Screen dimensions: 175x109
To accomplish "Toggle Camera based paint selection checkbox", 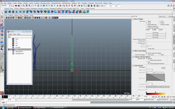I will (x=148, y=63).
